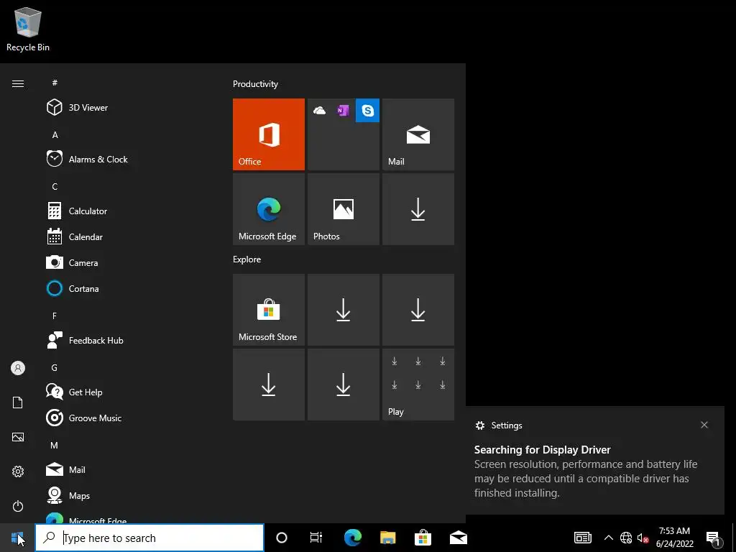Click the download tile beside Photos
Viewport: 736px width, 552px height.
coord(418,209)
